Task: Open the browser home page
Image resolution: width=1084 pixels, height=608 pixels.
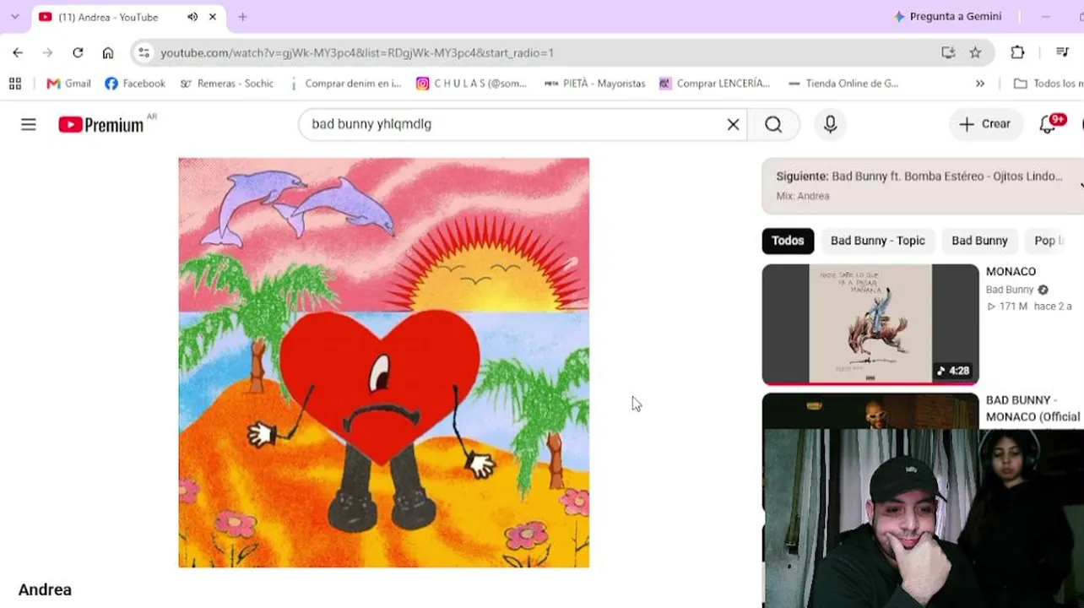Action: 108,52
